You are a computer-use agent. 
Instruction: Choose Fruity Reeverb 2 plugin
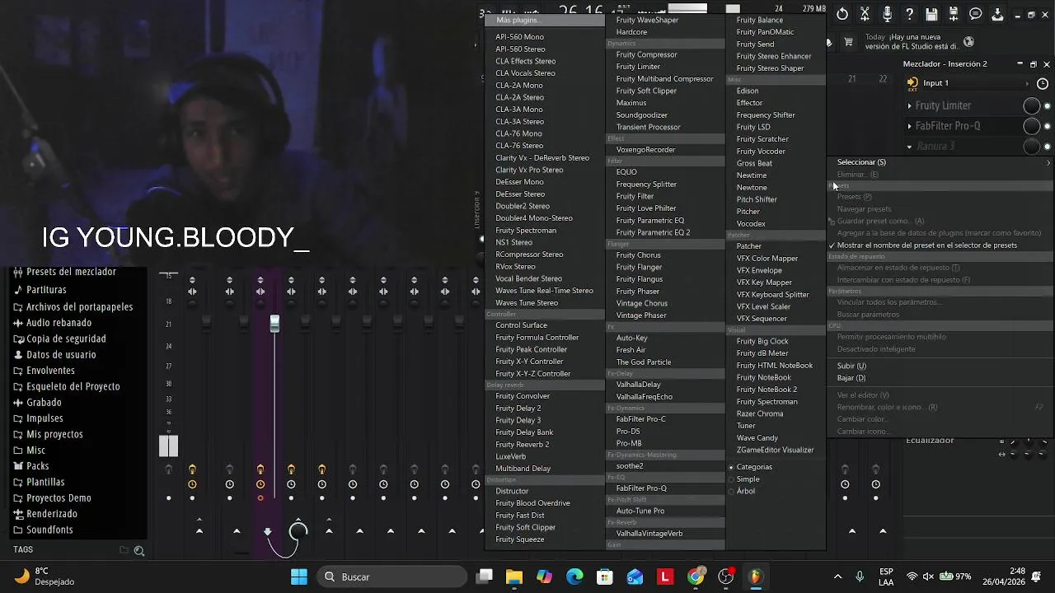click(x=522, y=445)
